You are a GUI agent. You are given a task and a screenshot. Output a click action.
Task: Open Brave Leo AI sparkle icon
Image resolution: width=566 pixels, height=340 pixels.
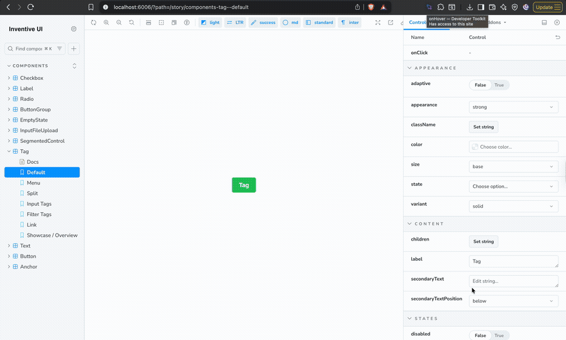pyautogui.click(x=503, y=7)
